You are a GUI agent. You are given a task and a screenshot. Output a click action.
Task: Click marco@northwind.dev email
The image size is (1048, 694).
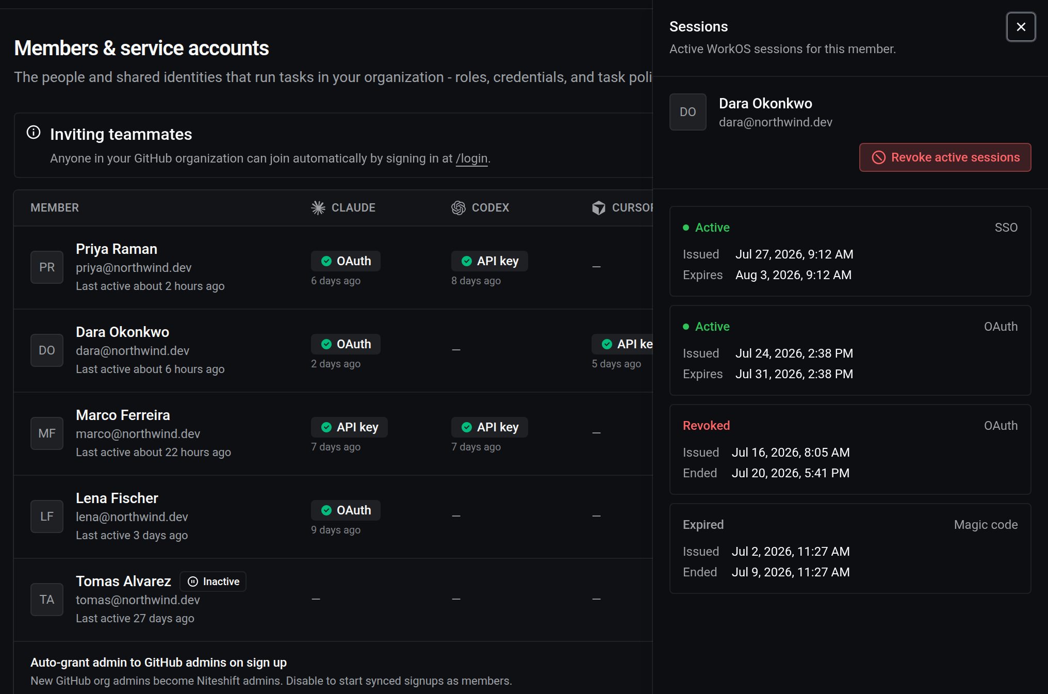click(138, 434)
